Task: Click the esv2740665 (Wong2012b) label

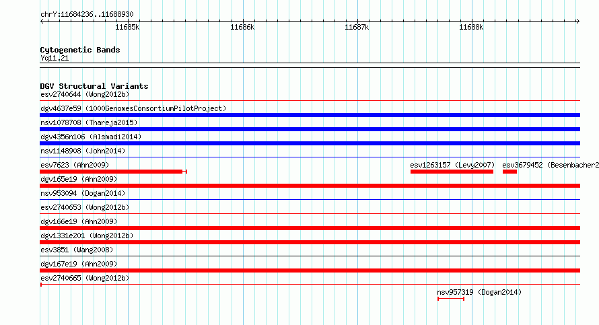Action: click(x=85, y=278)
